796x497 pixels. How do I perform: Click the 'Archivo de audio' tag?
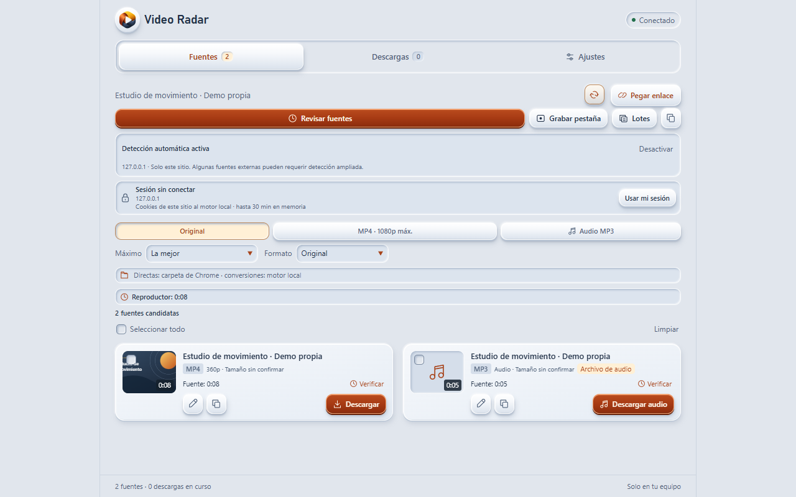click(606, 369)
